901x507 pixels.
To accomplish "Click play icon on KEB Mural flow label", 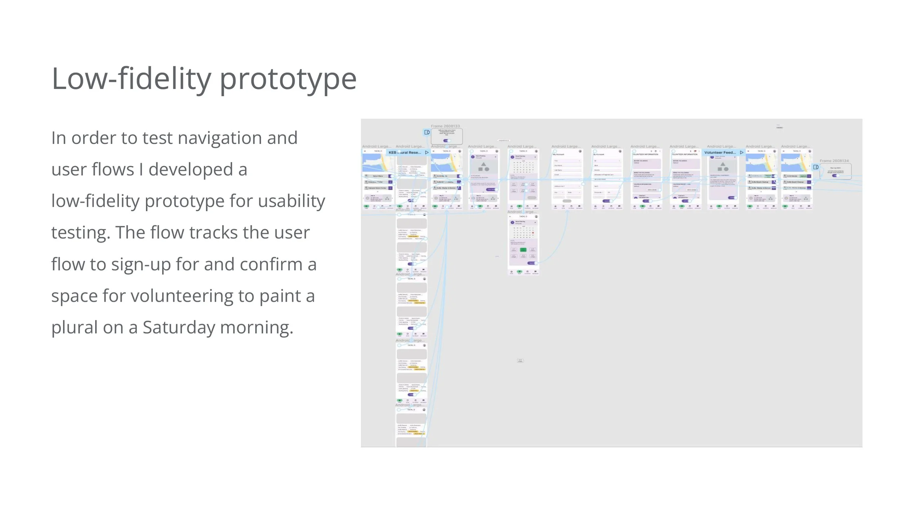I will click(427, 152).
